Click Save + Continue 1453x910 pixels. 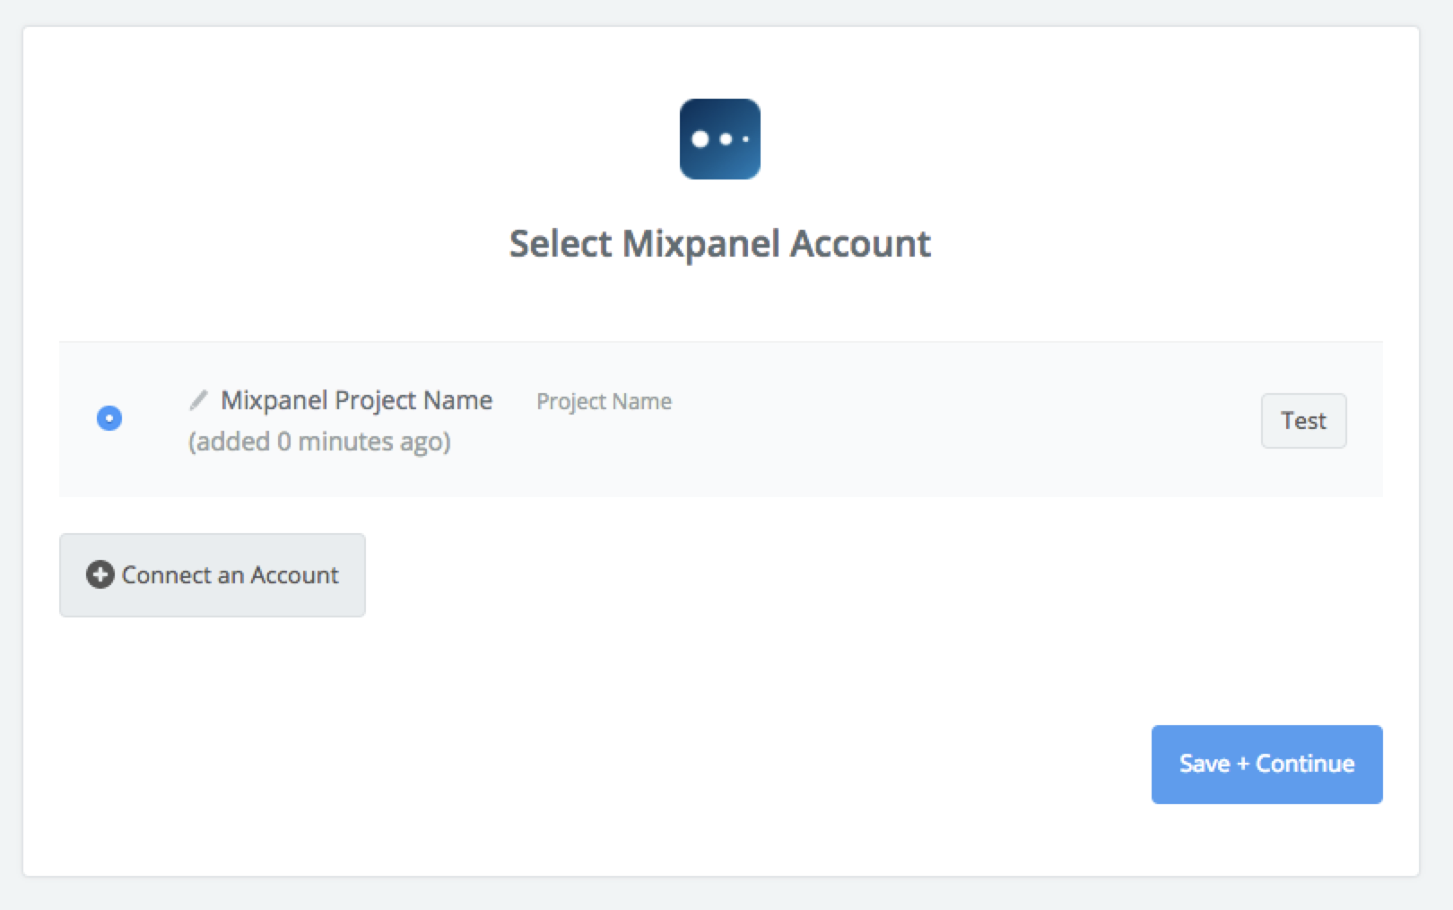(1266, 764)
